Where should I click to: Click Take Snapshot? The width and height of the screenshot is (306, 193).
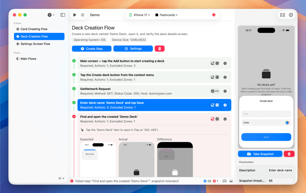(260, 154)
